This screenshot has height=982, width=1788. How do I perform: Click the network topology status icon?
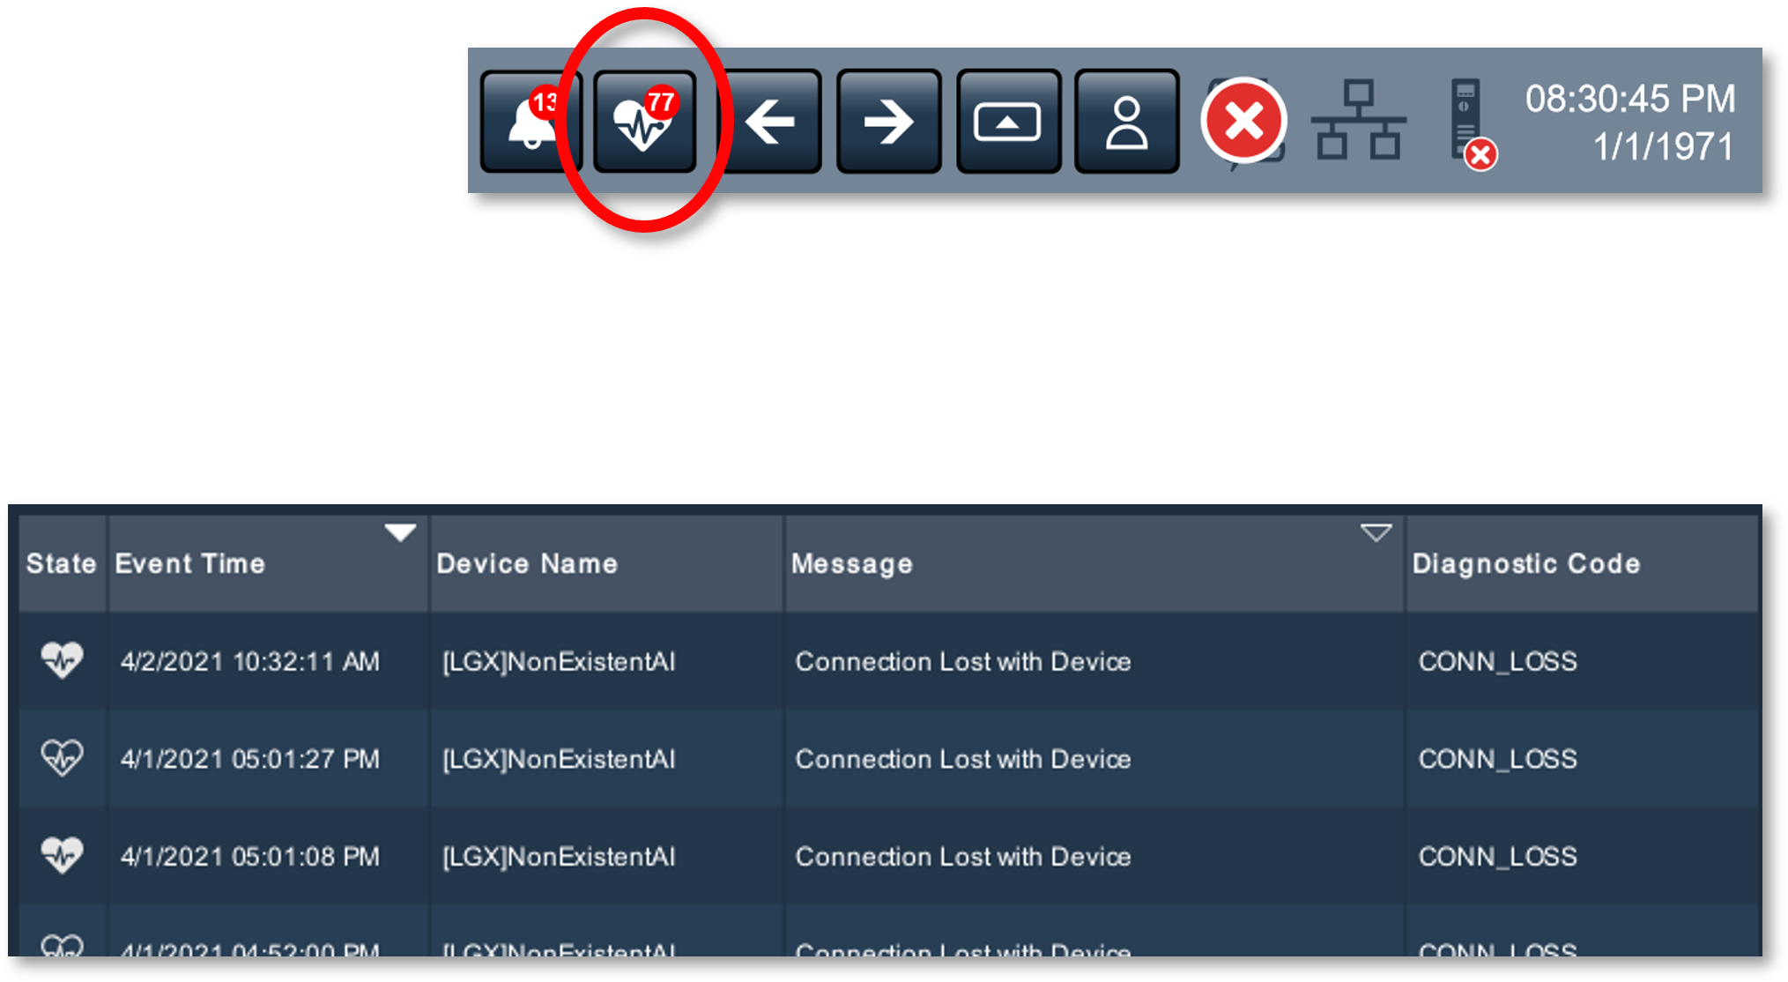1358,120
